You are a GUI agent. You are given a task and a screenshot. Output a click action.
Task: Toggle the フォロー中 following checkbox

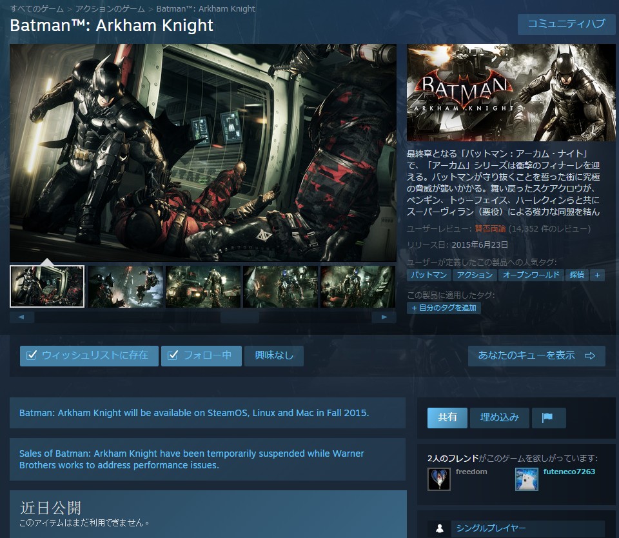(x=201, y=356)
